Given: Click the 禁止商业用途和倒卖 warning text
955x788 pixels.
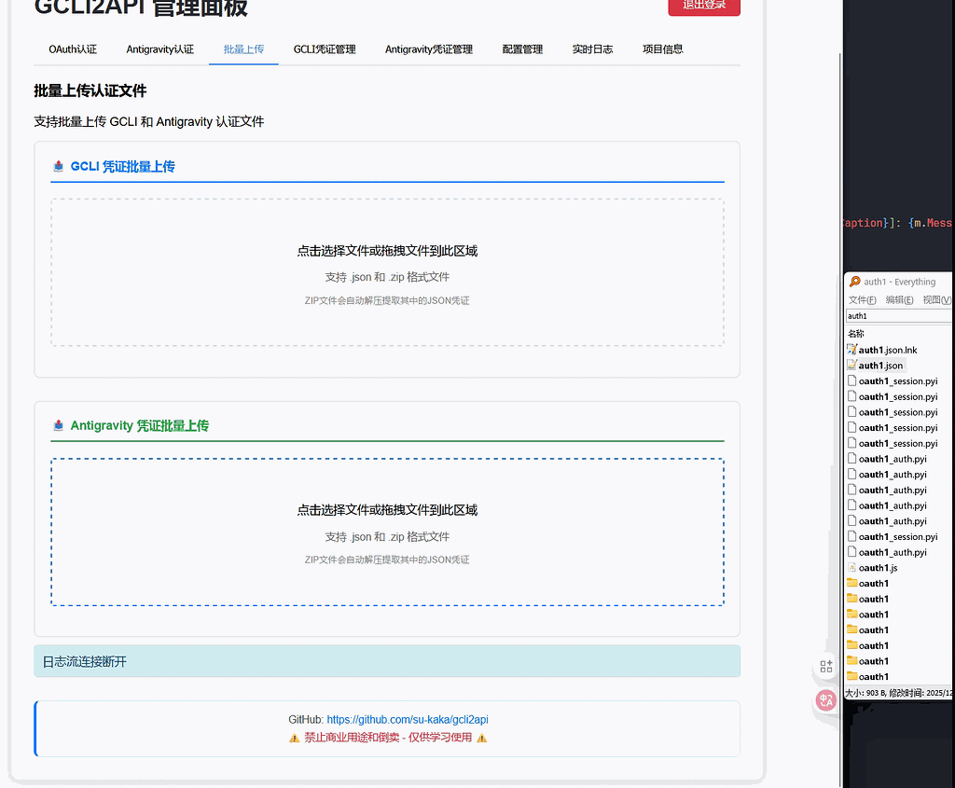Looking at the screenshot, I should tap(388, 738).
